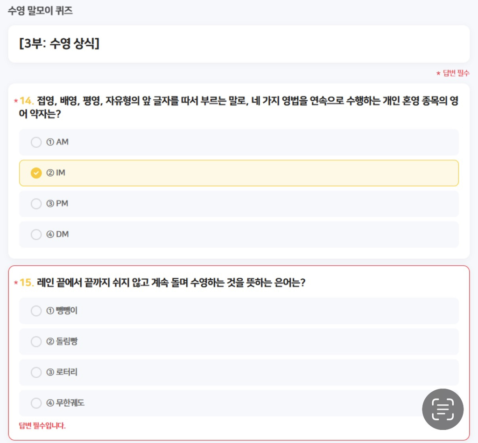This screenshot has height=443, width=478.
Task: Tap the floating text scan icon
Action: [443, 409]
